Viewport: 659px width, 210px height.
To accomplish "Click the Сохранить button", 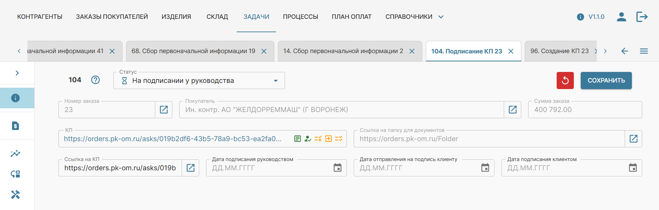I will pyautogui.click(x=606, y=81).
